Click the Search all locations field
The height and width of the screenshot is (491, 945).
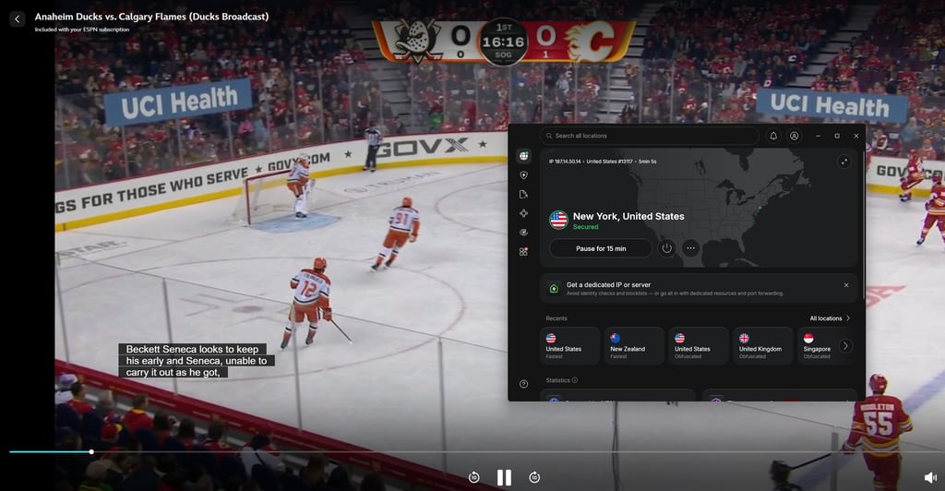(649, 137)
